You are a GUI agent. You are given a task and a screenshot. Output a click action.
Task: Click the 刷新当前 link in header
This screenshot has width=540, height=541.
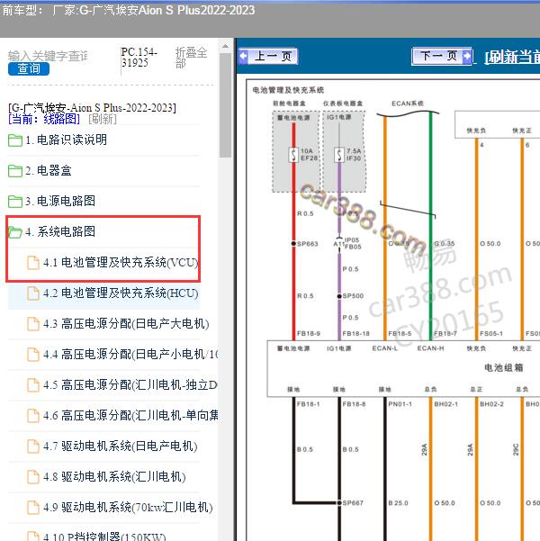512,58
